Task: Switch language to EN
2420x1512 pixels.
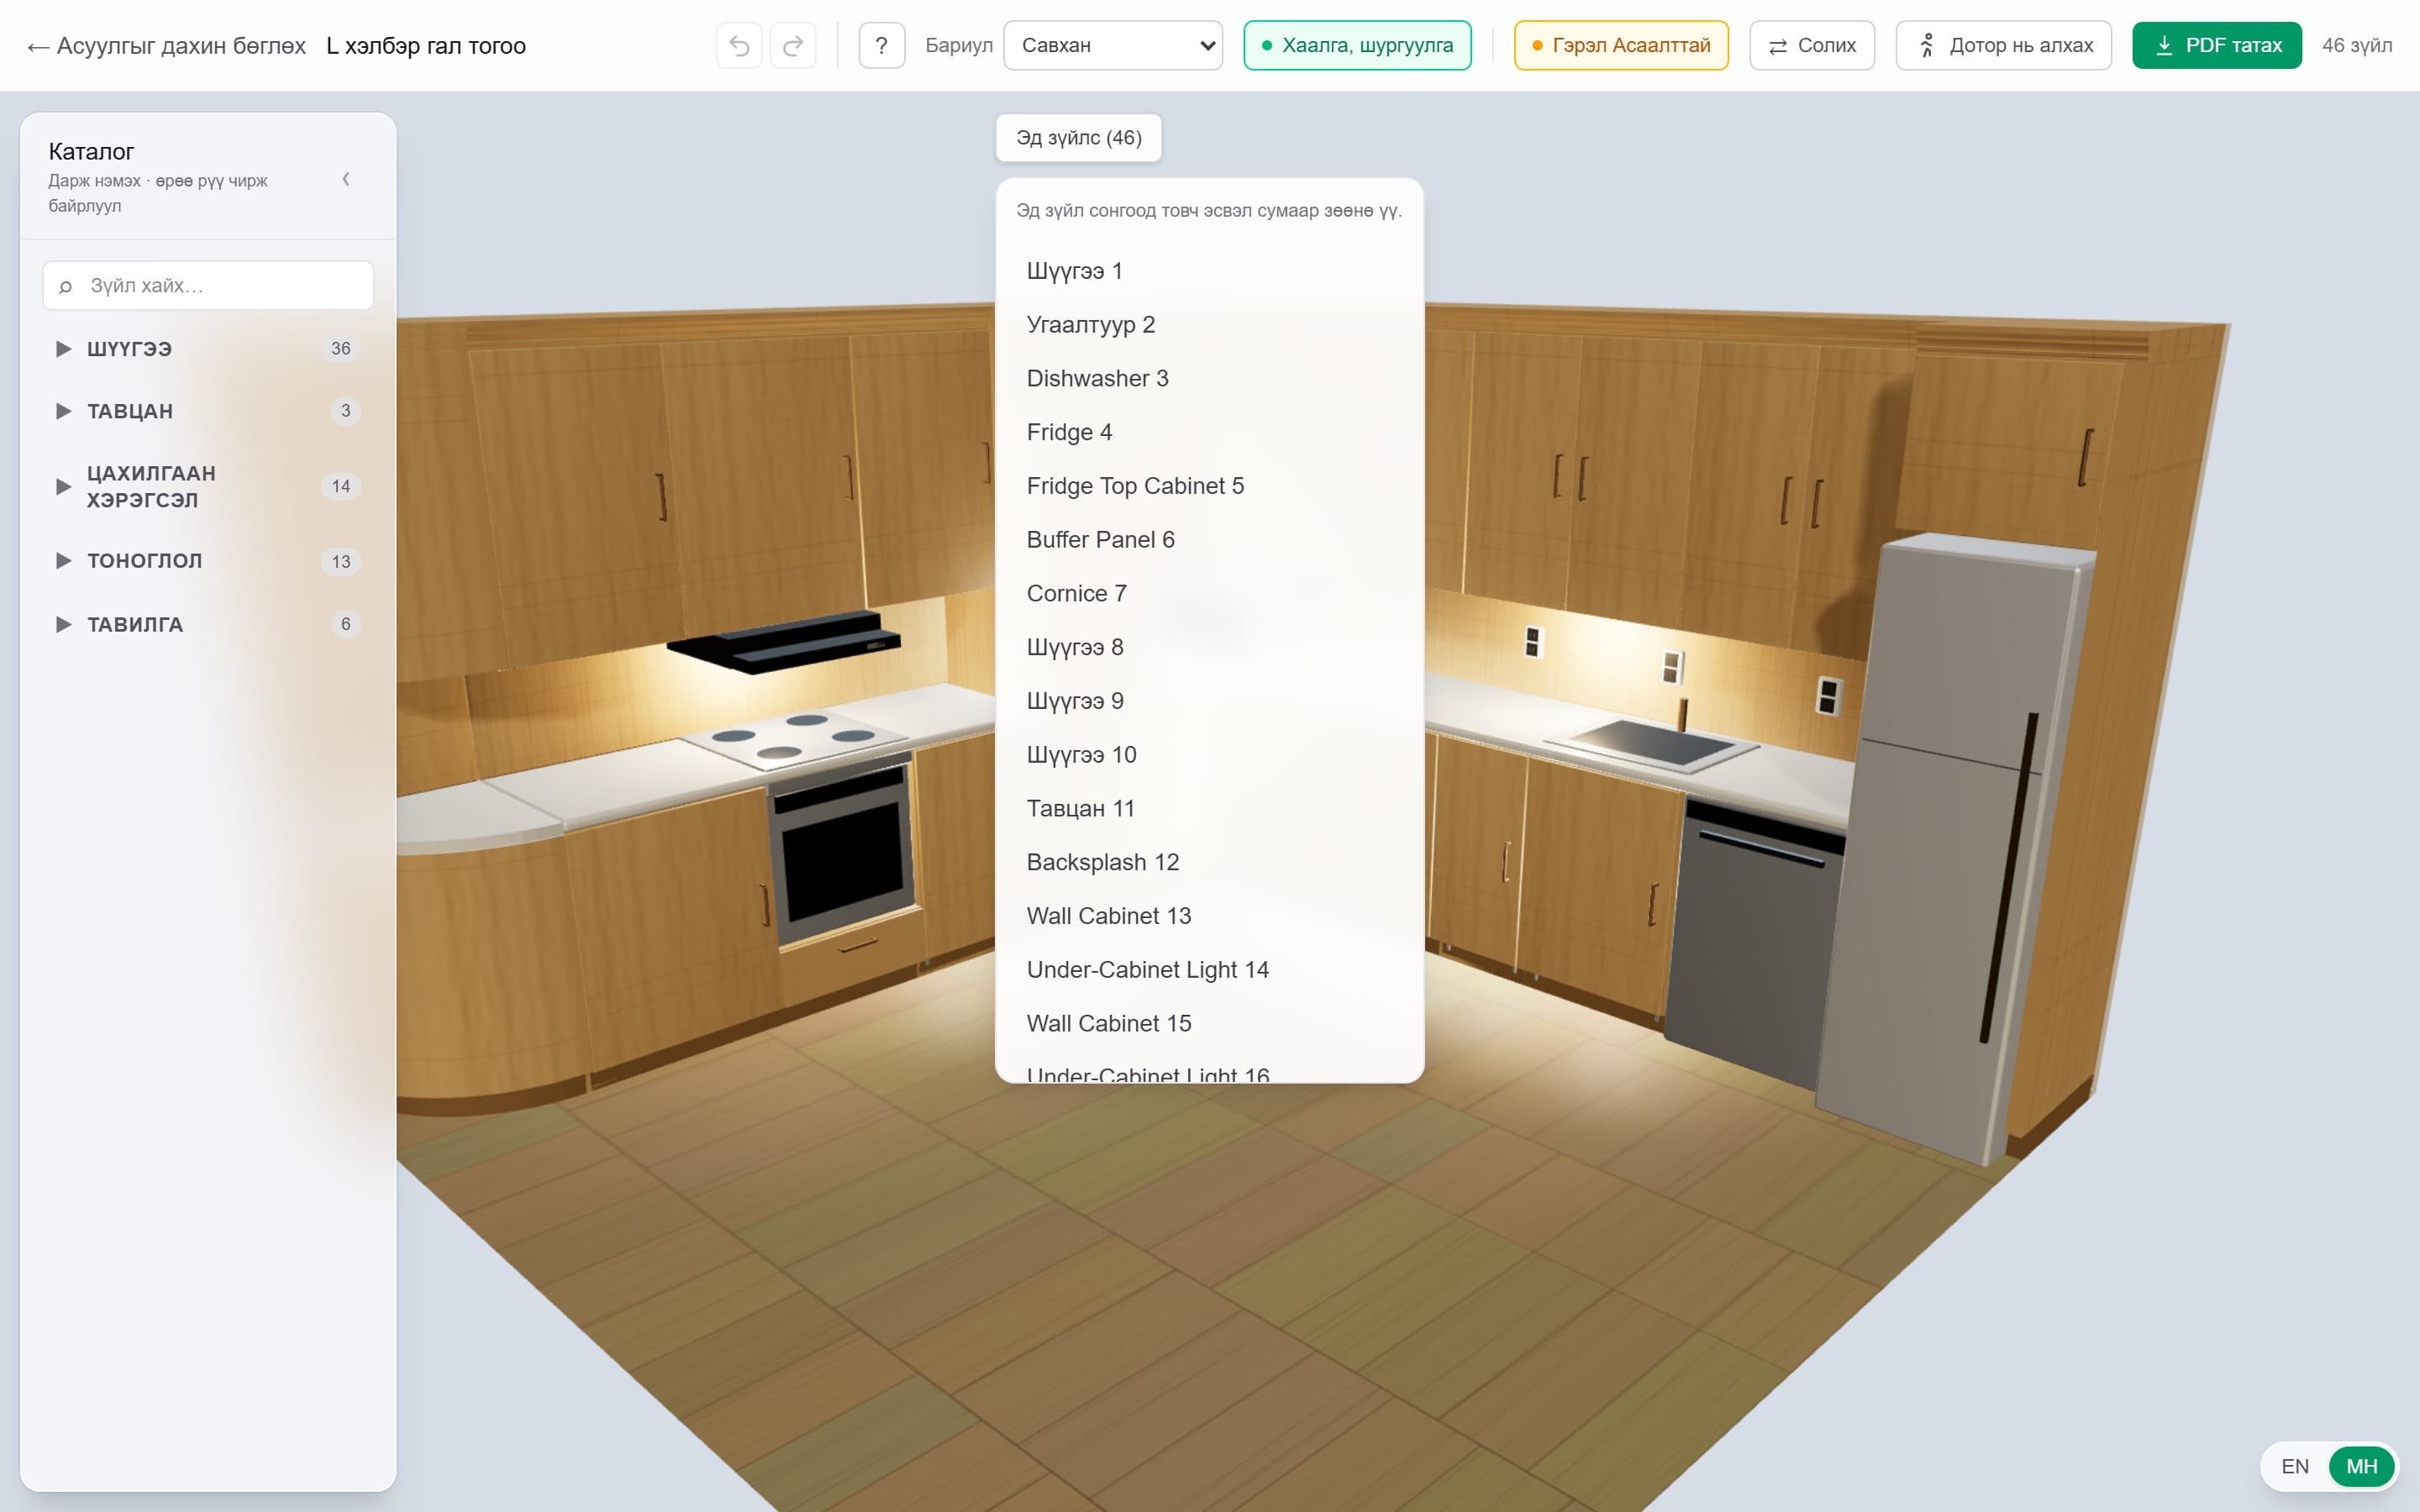Action: 2295,1466
